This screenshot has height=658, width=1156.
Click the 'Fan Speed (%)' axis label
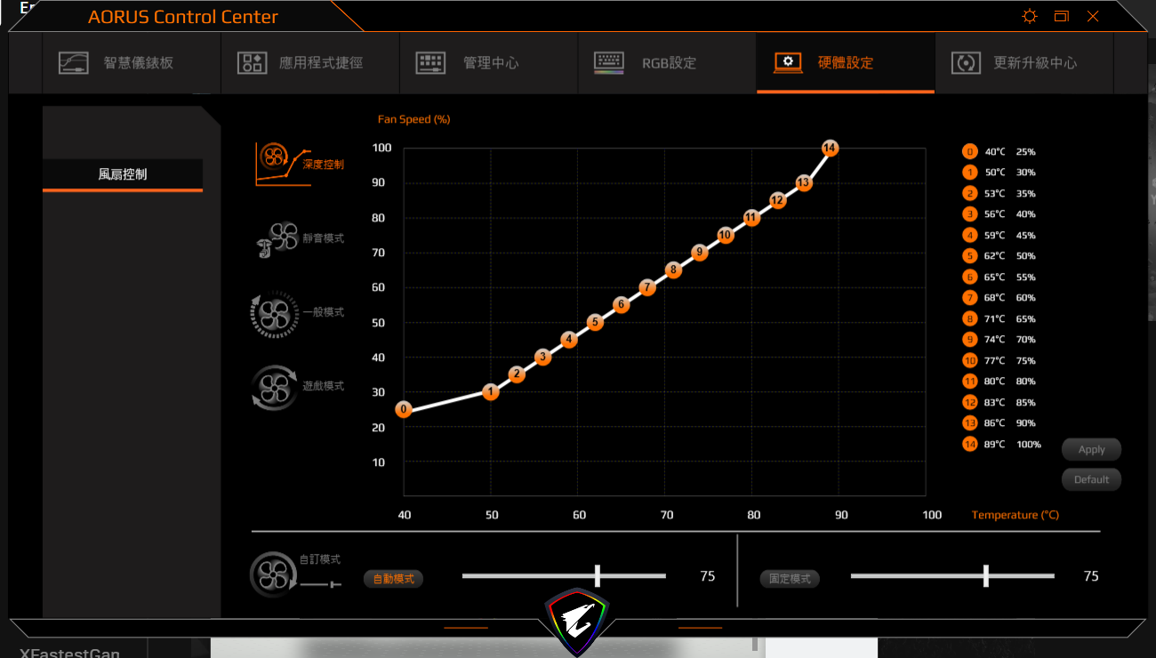414,119
